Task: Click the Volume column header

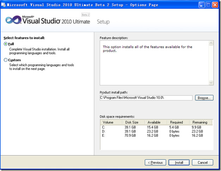Action: [111, 122]
